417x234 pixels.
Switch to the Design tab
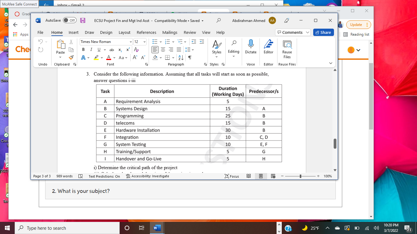pos(106,32)
